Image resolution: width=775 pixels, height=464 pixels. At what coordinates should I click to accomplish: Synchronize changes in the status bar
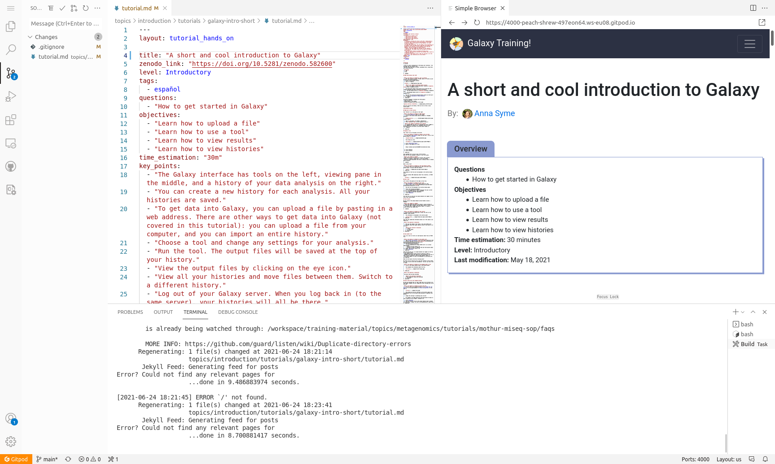(68, 459)
